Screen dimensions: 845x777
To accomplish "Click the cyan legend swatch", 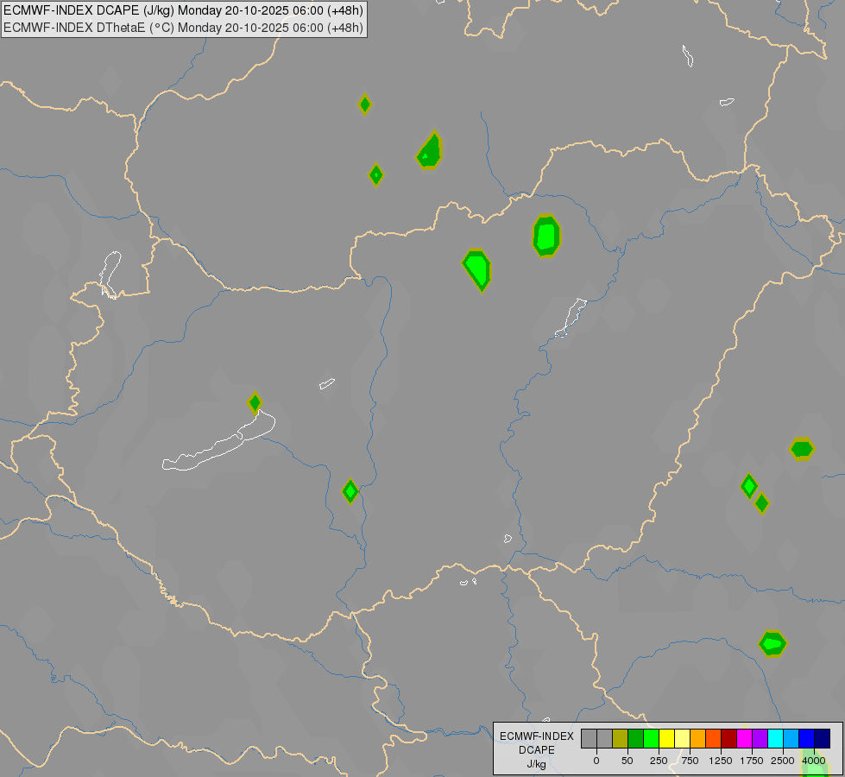I will (x=776, y=739).
